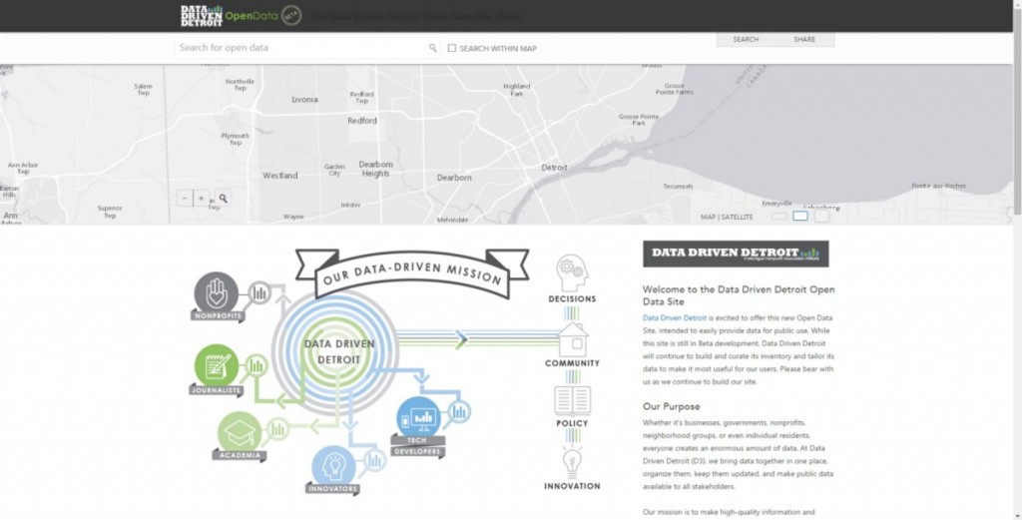The height and width of the screenshot is (520, 1022).
Task: Click the chart magnifier beside Academia
Action: 276,429
